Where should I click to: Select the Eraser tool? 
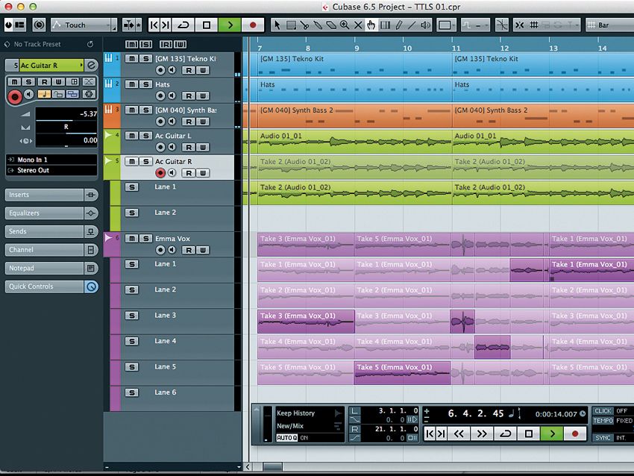coord(331,24)
